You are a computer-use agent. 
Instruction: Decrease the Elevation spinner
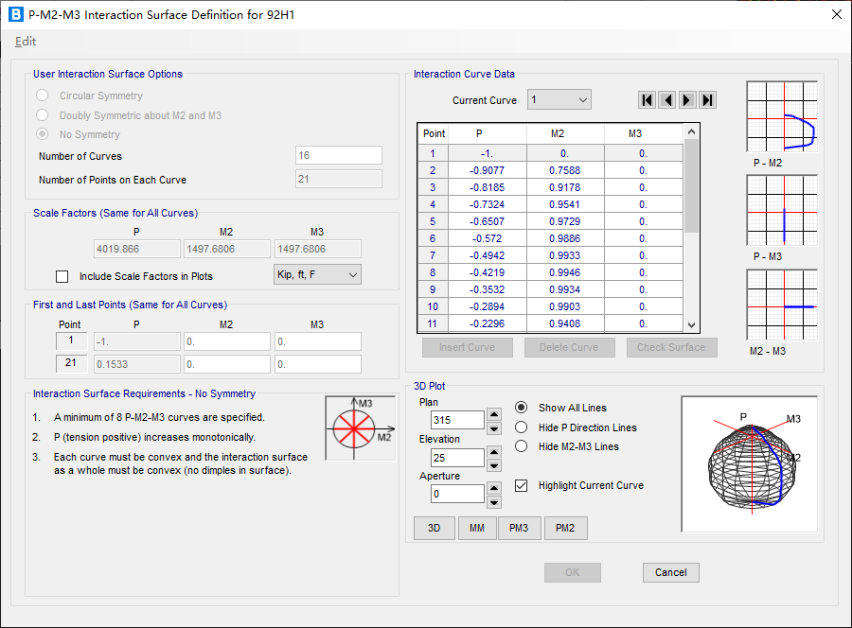494,465
